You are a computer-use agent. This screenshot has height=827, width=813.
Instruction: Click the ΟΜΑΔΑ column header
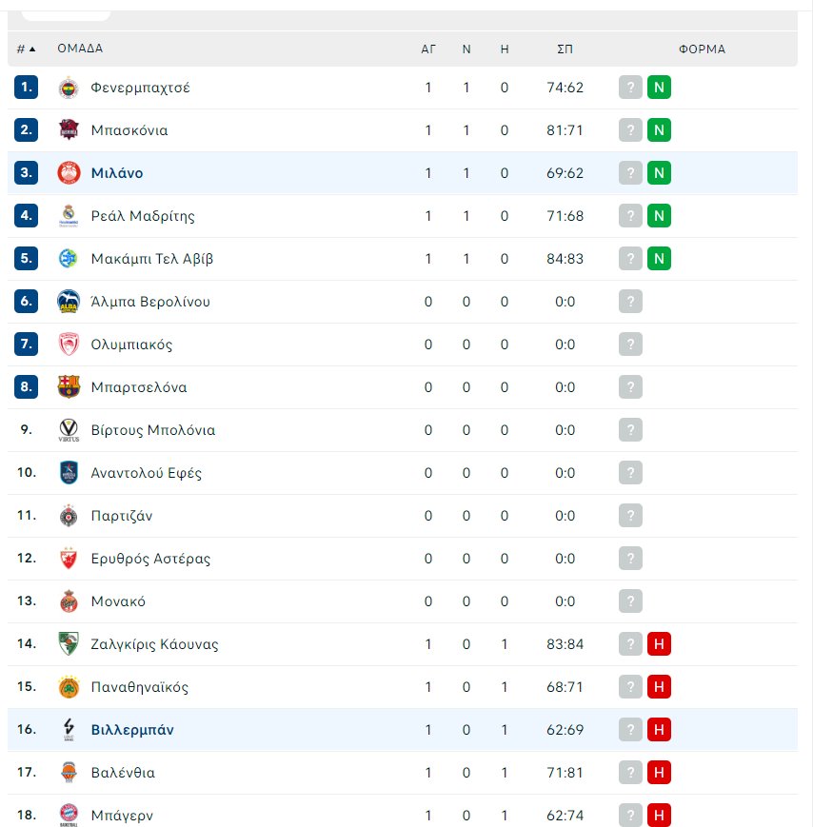80,49
